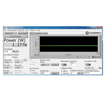Select the Energy mode radio button
106x106 pixels.
point(30,62)
